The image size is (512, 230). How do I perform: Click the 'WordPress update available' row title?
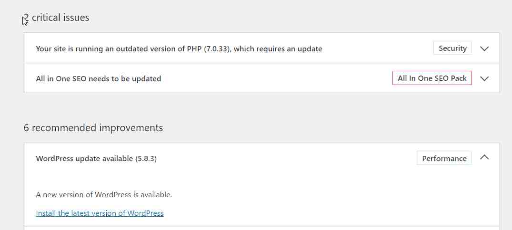[x=84, y=158]
